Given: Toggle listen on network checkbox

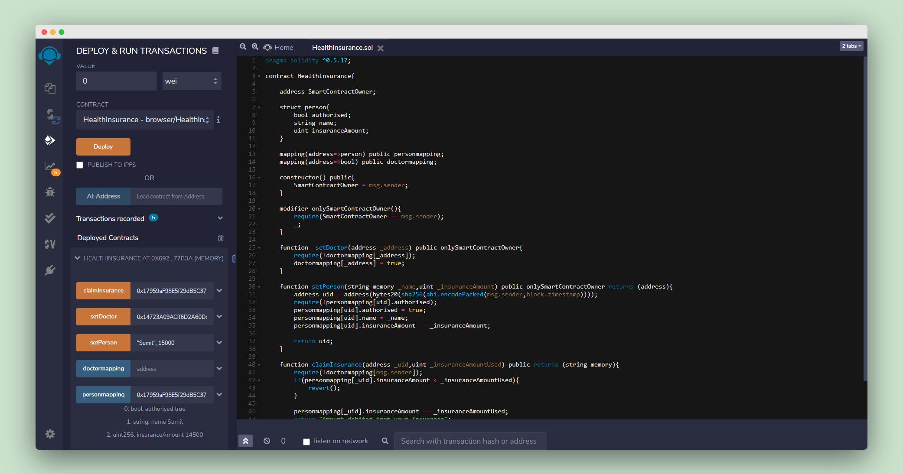Looking at the screenshot, I should pos(306,442).
